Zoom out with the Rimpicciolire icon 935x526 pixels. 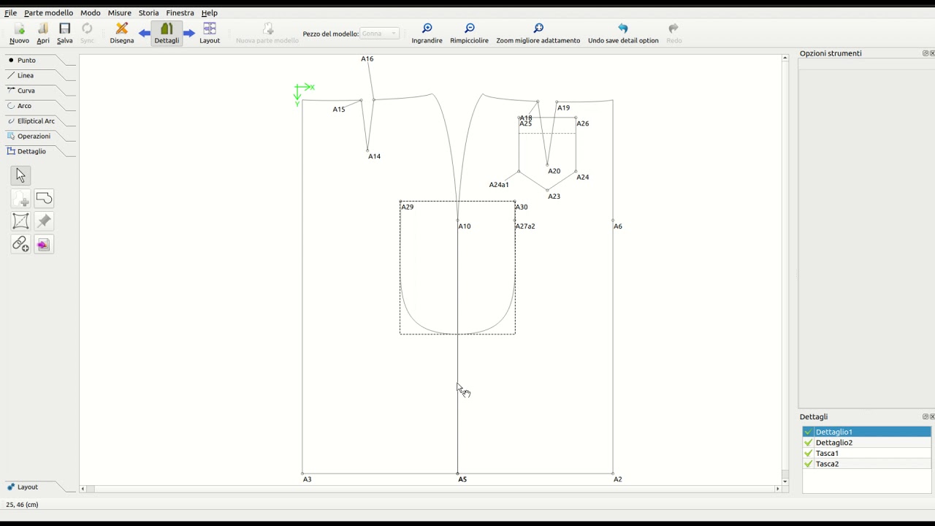pos(469,33)
